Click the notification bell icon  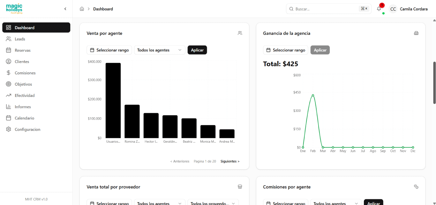[379, 9]
